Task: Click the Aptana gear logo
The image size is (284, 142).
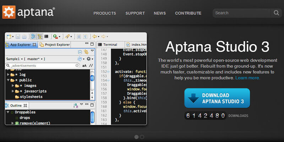Action: [9, 12]
